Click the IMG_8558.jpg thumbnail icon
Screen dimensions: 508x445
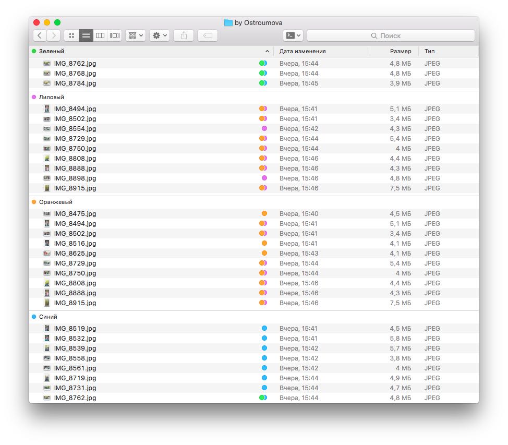[47, 358]
